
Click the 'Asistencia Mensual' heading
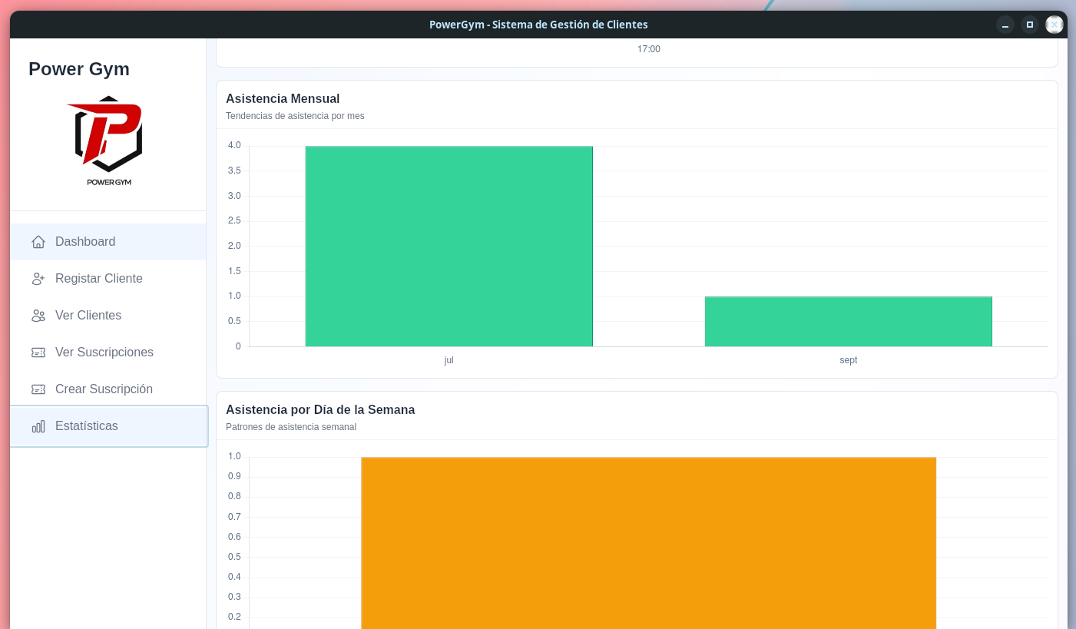[x=283, y=98]
